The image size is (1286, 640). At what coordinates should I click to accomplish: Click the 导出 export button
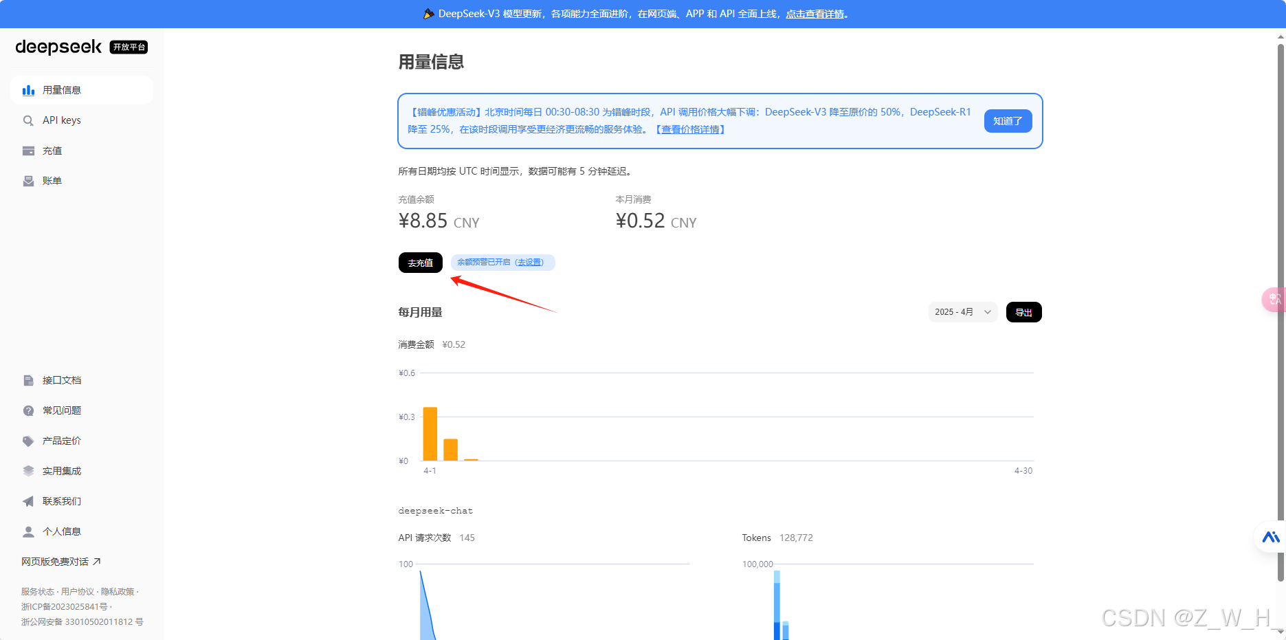pos(1024,312)
